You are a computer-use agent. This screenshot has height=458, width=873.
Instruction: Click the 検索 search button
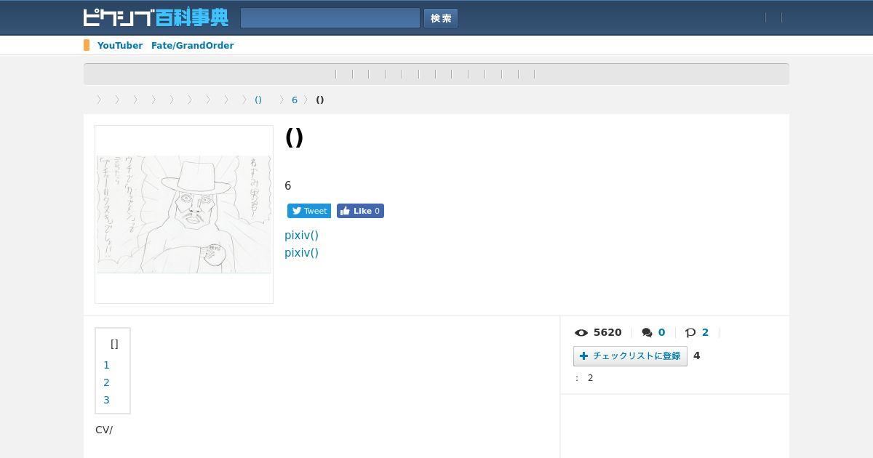coord(441,18)
